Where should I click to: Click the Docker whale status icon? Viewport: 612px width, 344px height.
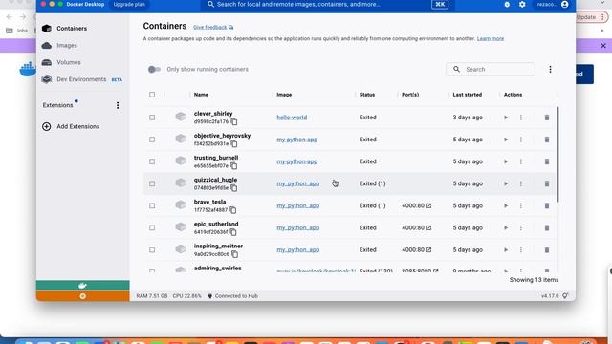[83, 286]
